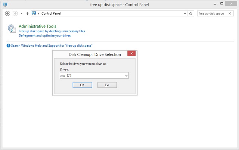Image resolution: width=239 pixels, height=150 pixels.
Task: Search Windows Help and Support link
Action: click(52, 46)
